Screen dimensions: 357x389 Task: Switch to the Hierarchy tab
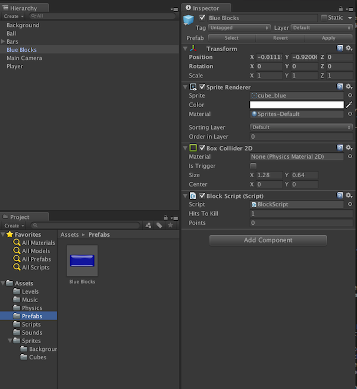point(24,8)
